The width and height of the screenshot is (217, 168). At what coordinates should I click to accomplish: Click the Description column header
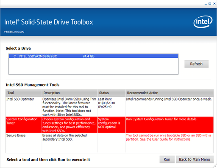pyautogui.click(x=70, y=93)
